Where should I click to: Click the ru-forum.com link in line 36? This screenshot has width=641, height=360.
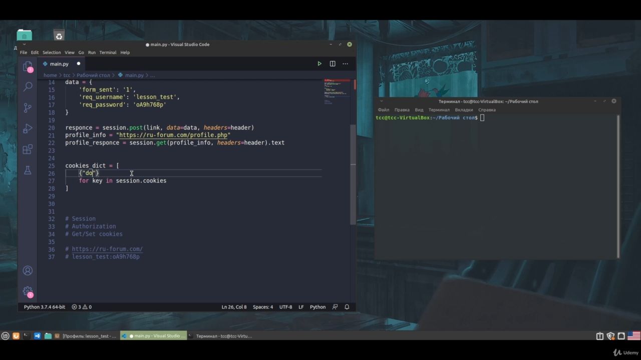pos(107,249)
